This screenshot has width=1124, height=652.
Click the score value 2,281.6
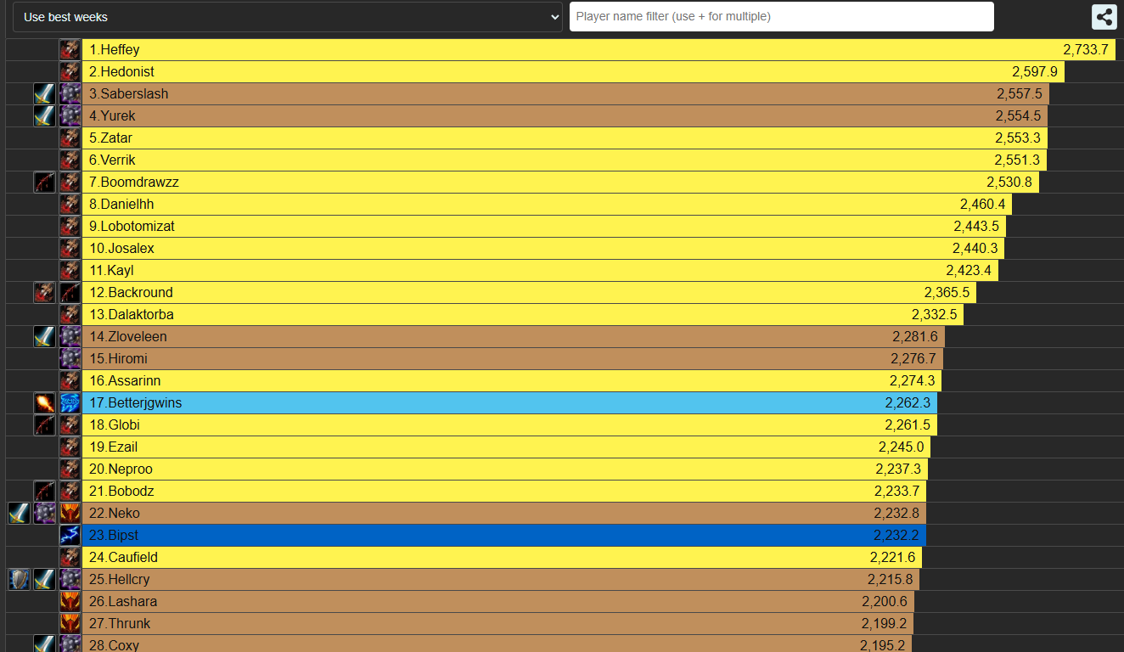pos(915,337)
